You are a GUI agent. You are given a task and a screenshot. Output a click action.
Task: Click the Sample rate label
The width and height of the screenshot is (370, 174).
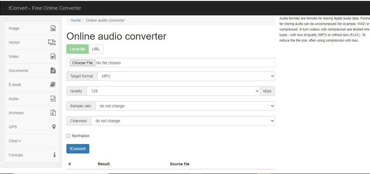pos(81,106)
